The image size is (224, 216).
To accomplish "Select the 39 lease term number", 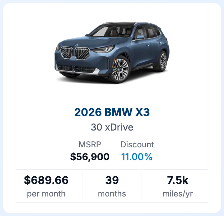I will pyautogui.click(x=112, y=180).
